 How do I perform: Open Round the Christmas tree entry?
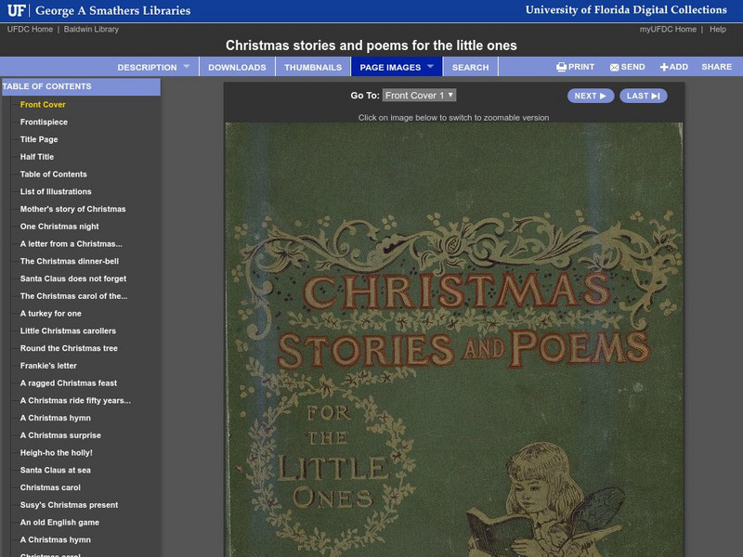[69, 349]
